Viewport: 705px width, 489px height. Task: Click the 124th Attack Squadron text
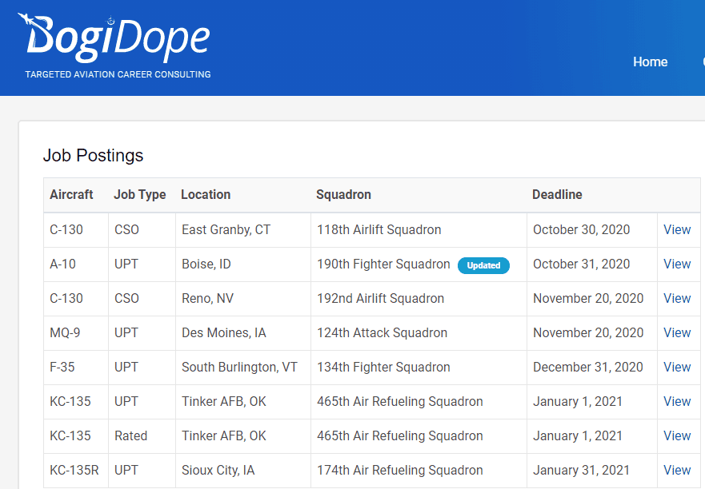pyautogui.click(x=383, y=332)
